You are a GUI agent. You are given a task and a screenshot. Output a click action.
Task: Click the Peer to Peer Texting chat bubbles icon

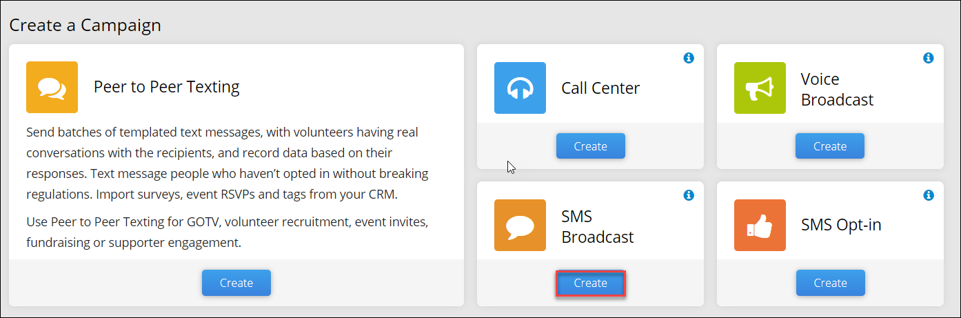point(52,87)
